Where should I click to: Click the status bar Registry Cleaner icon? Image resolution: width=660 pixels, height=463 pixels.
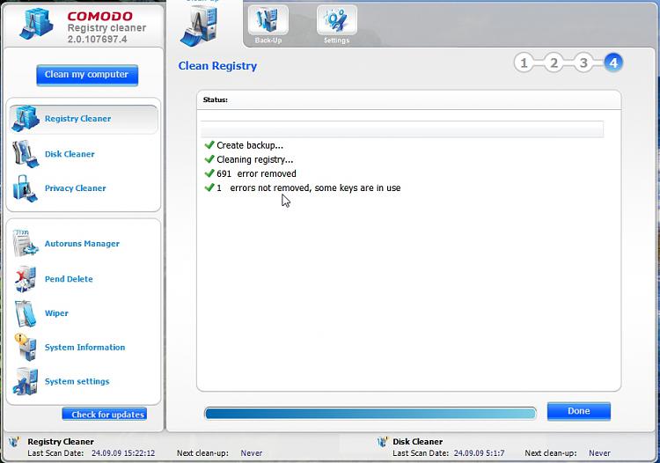pos(14,442)
